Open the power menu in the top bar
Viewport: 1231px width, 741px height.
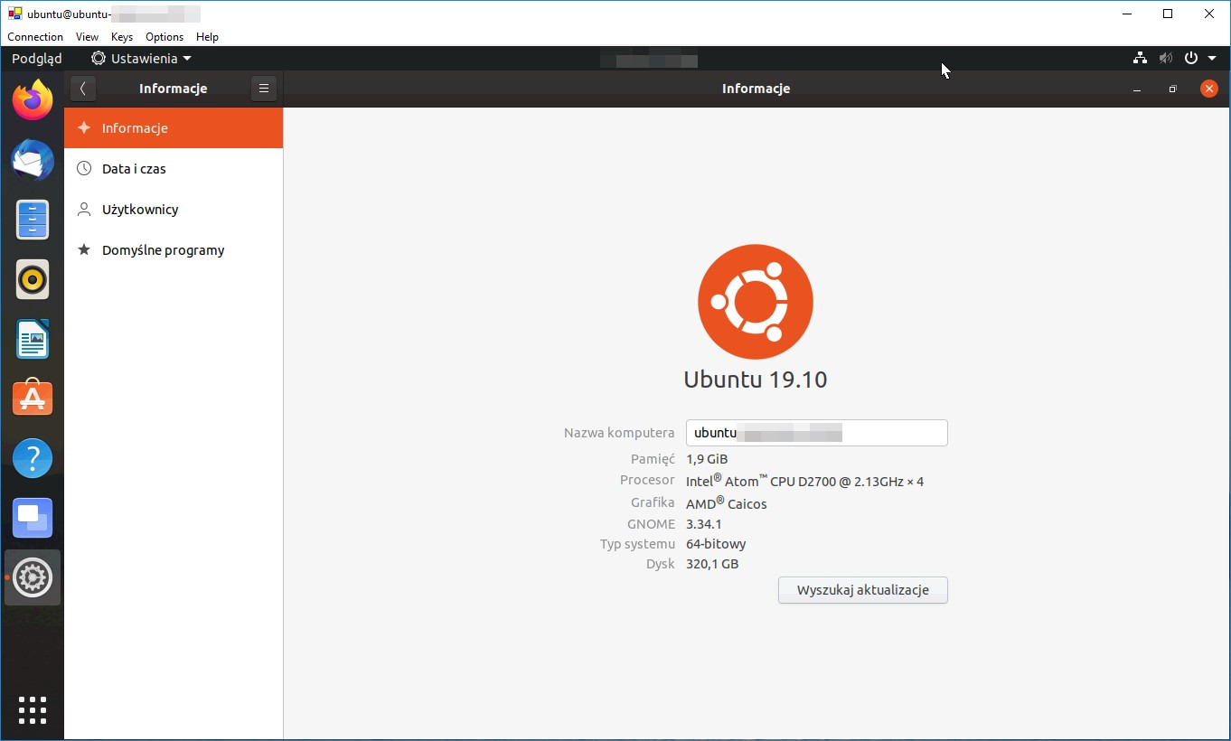click(x=1200, y=58)
